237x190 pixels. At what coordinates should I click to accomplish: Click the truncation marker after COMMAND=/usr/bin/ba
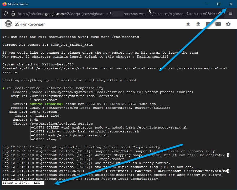pyautogui.click(x=228, y=171)
